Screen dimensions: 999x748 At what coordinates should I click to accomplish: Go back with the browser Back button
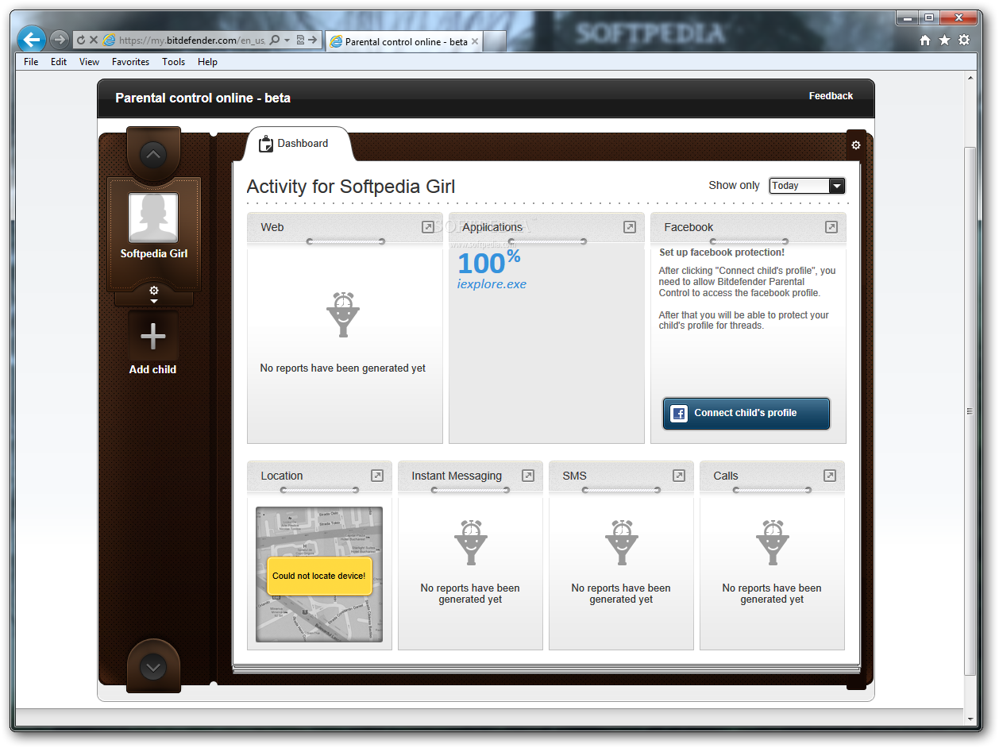tap(32, 39)
